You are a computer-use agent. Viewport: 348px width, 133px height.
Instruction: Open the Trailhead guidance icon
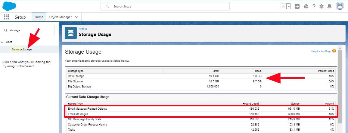306,6
